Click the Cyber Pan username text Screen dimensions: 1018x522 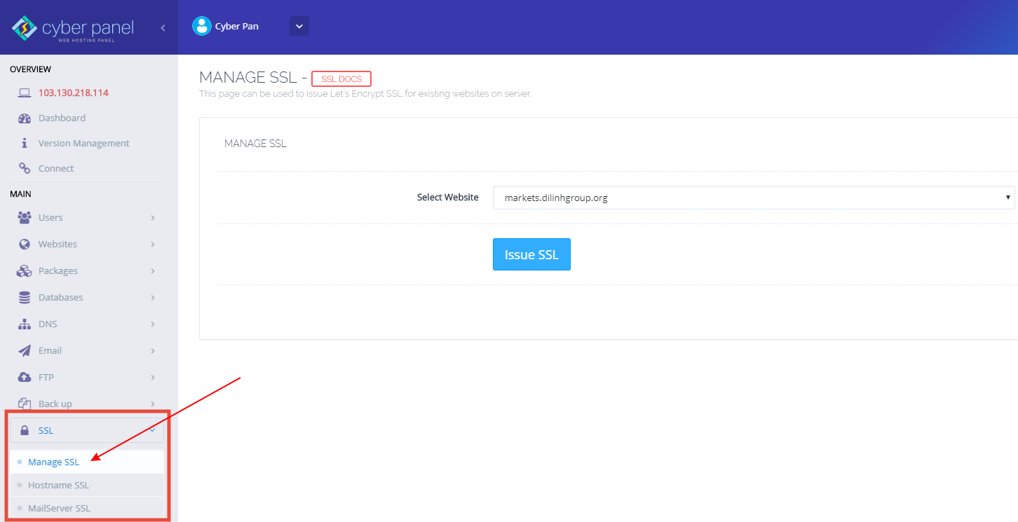[237, 27]
